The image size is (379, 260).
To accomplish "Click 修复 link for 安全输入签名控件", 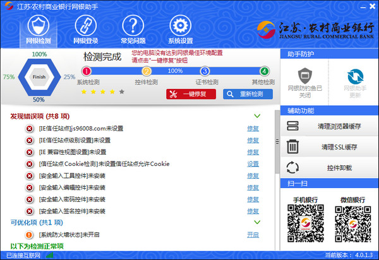I will (253, 211).
